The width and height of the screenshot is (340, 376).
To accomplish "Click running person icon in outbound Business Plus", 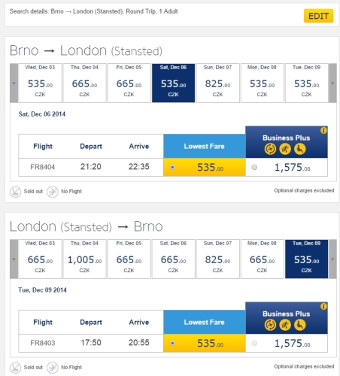I will point(285,149).
